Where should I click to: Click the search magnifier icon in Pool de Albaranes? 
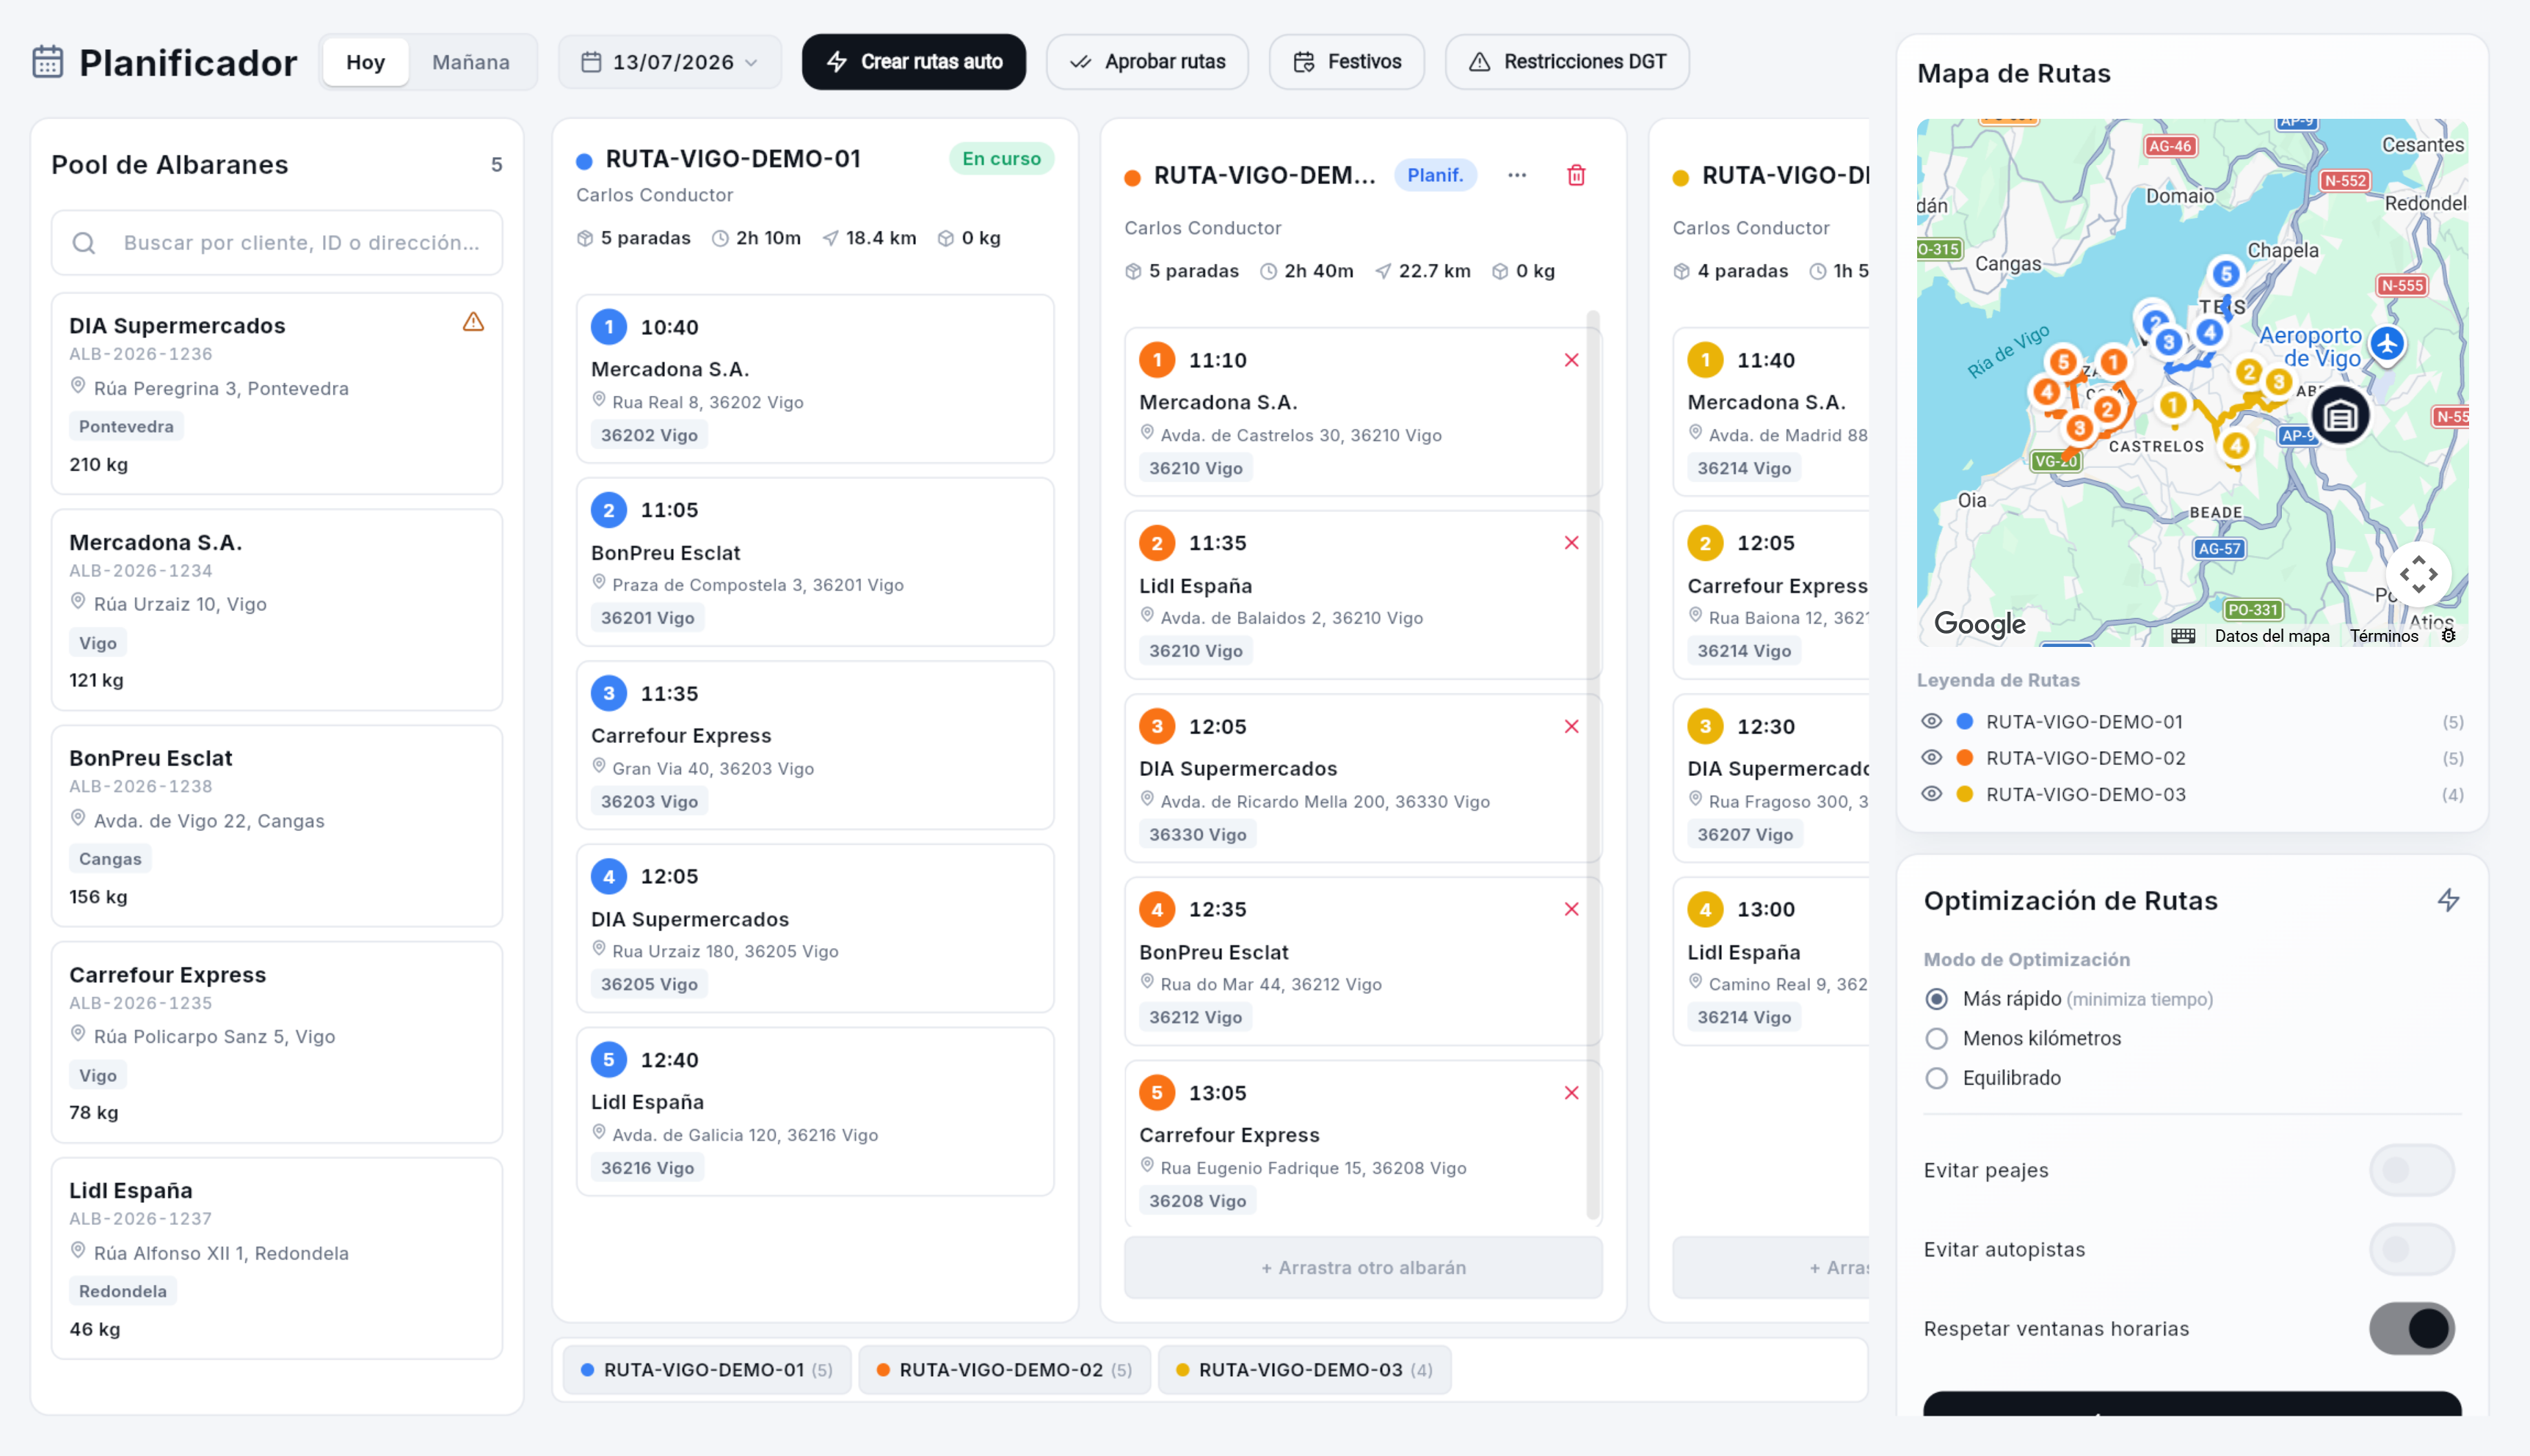click(84, 243)
